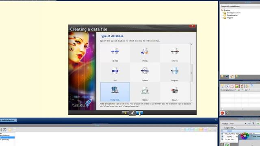Click the blue filter funnel icon in errors pane
This screenshot has height=146, width=260.
click(252, 86)
